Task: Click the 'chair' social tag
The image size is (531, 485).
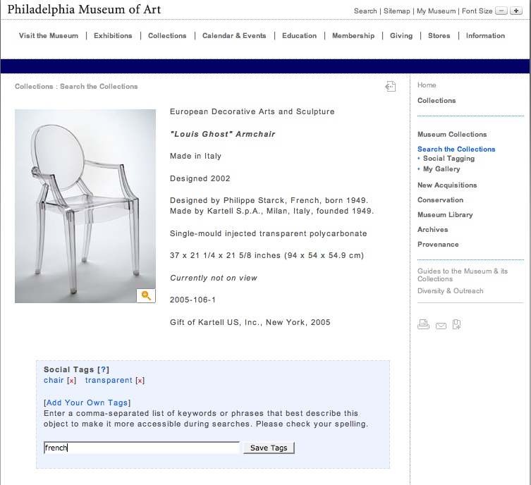Action: coord(54,380)
